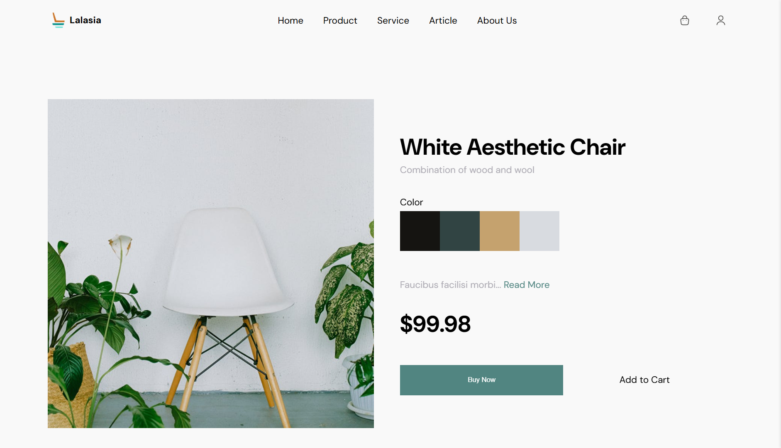This screenshot has width=781, height=448.
Task: Open the Product menu item
Action: click(x=340, y=21)
